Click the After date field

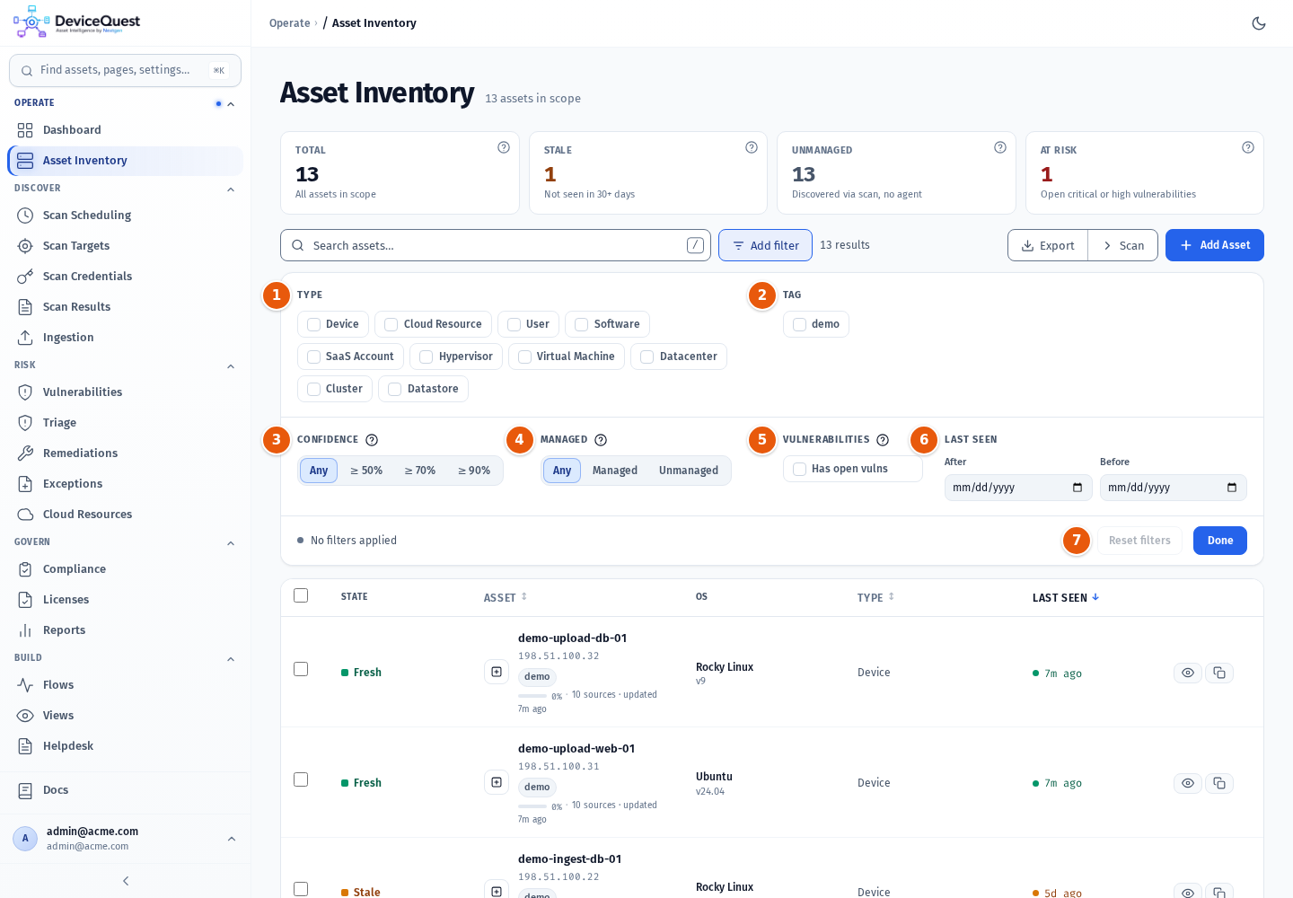point(1018,488)
